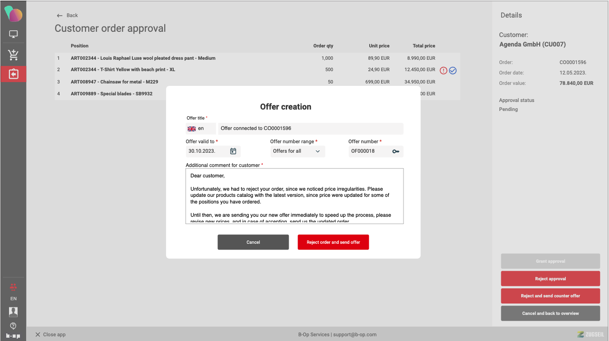Open the user profile avatar icon
This screenshot has width=609, height=341.
point(13,312)
